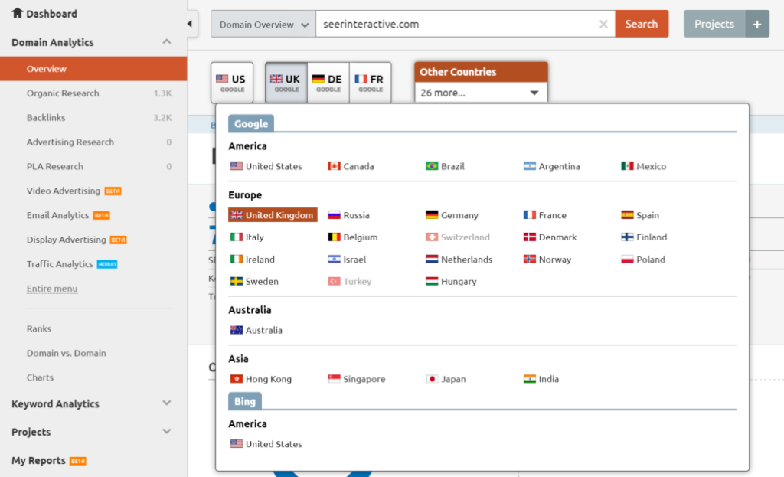Switch to the Bing tab
This screenshot has width=784, height=477.
(x=245, y=400)
